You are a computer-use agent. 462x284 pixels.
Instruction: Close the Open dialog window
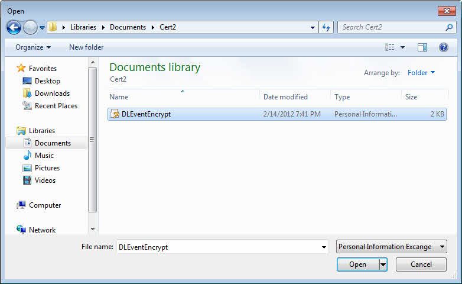(x=447, y=11)
